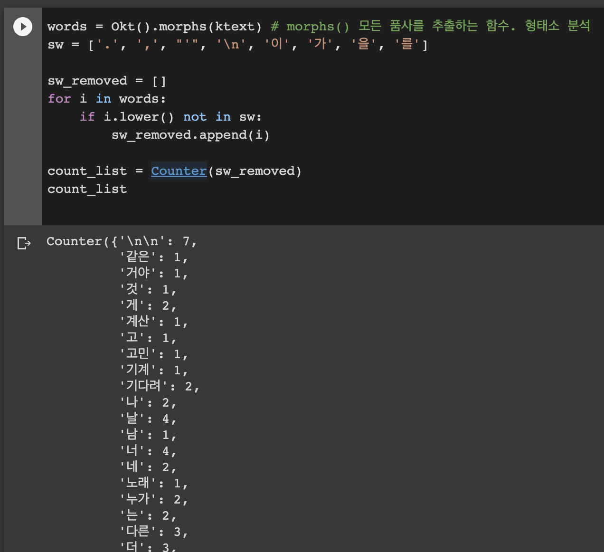This screenshot has width=604, height=552.
Task: Click the output entry '더': 3
Action: [148, 547]
